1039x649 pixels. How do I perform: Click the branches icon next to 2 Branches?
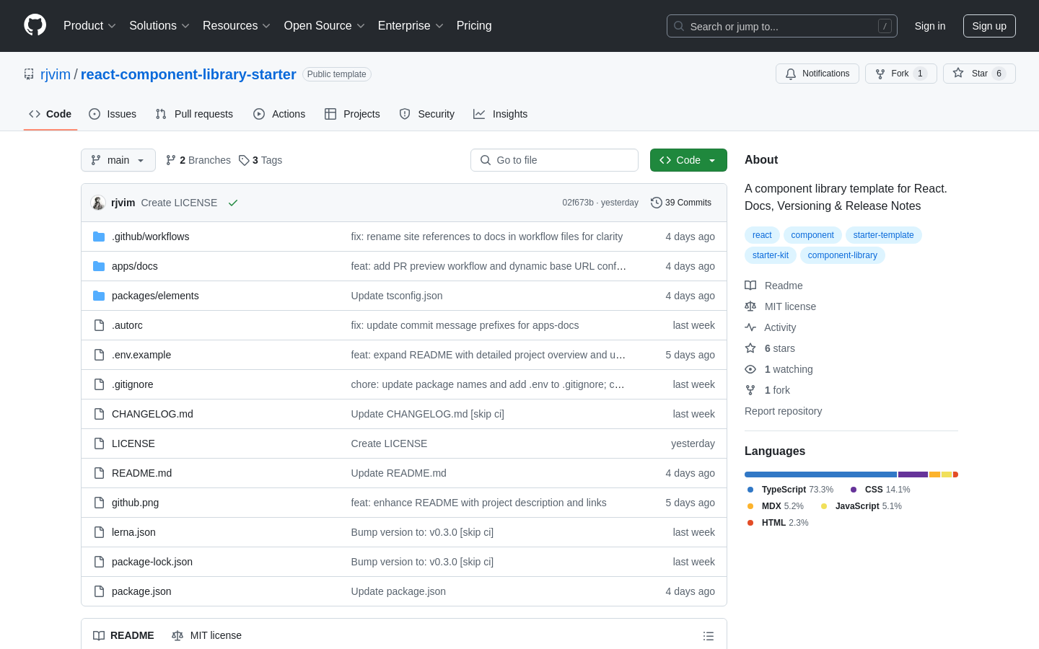point(171,160)
